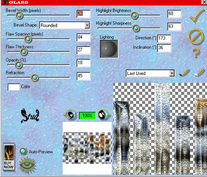Screen dimensions: 207x177
Task: Click the Highlight Brightness slider handle
Action: pyautogui.click(x=134, y=15)
